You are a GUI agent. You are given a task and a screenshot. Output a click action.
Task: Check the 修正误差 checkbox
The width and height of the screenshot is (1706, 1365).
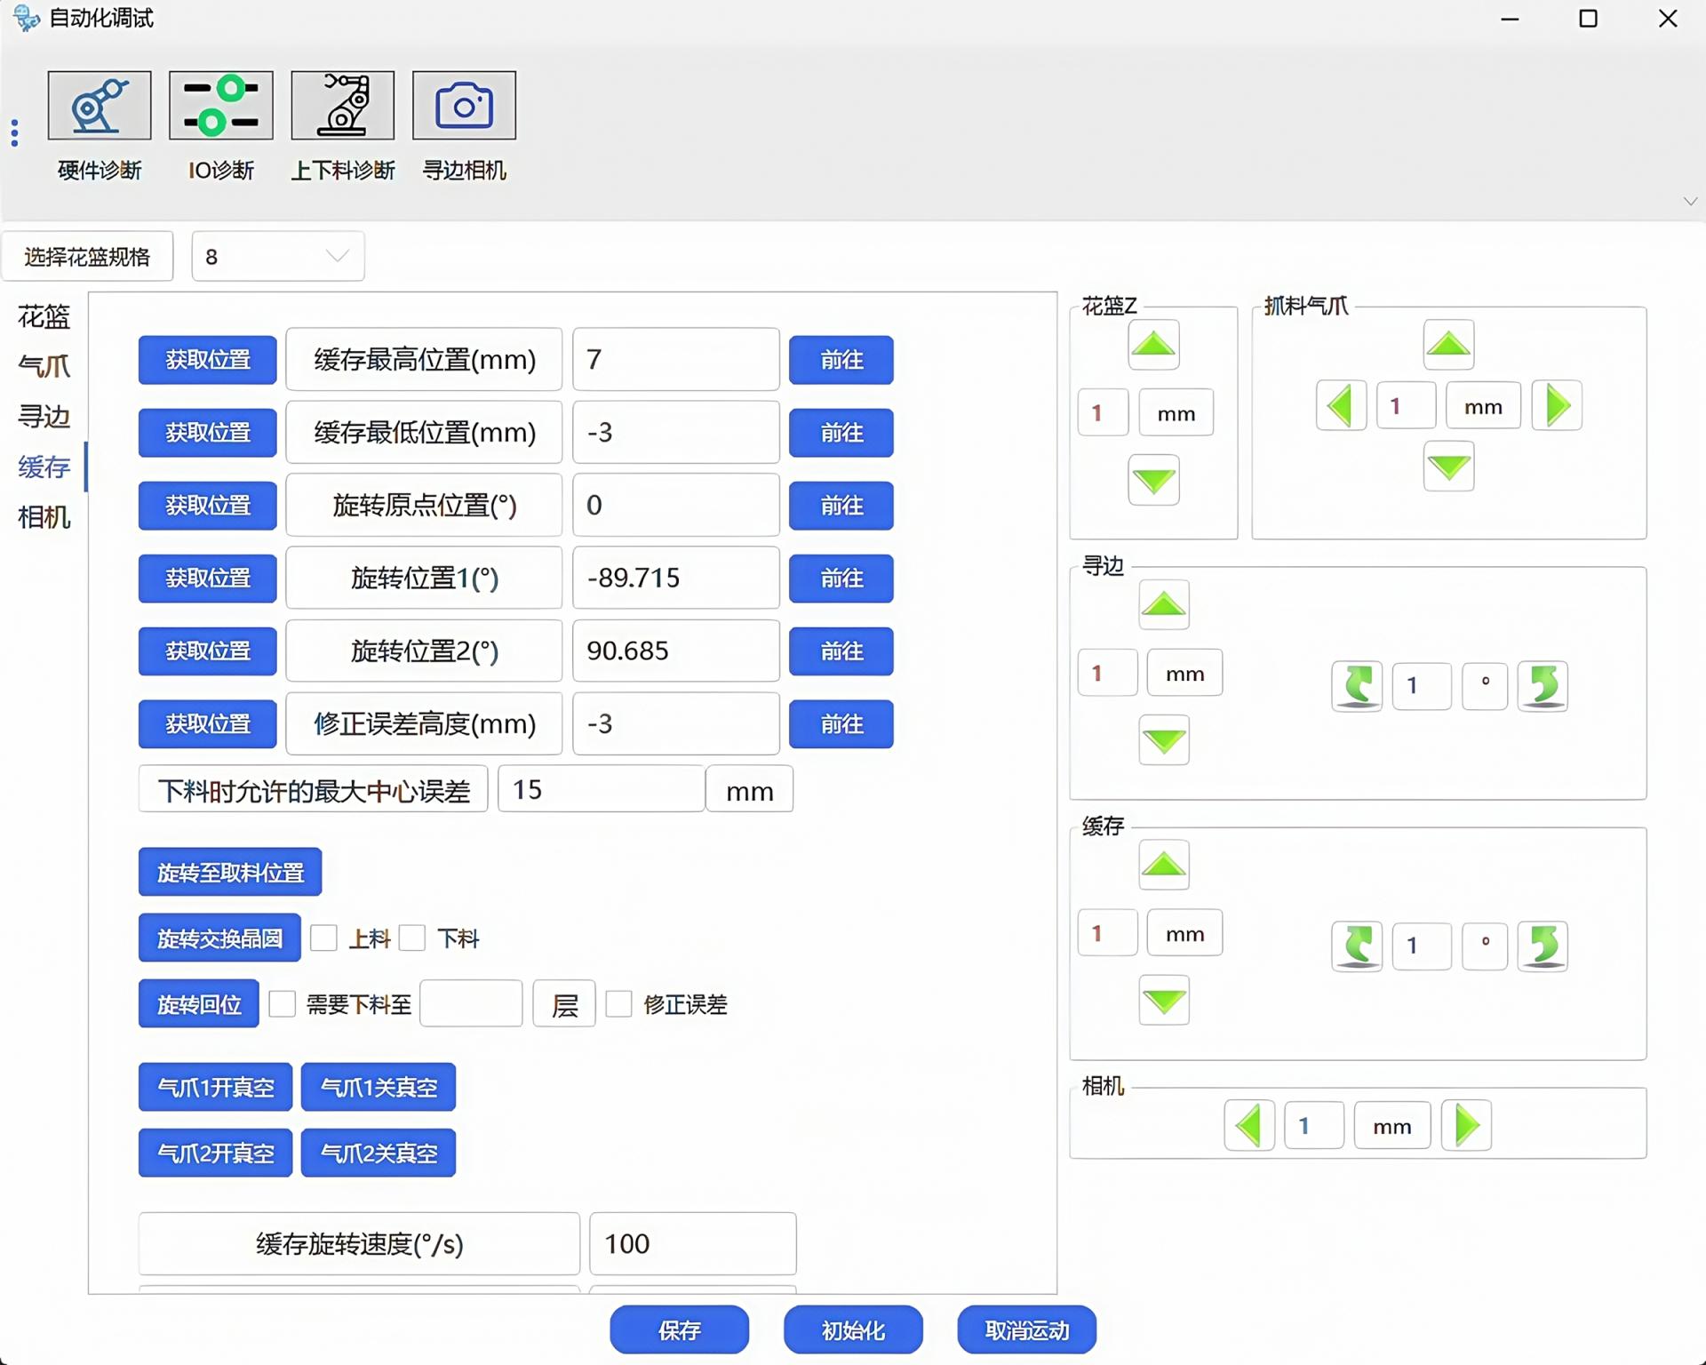pyautogui.click(x=618, y=1004)
